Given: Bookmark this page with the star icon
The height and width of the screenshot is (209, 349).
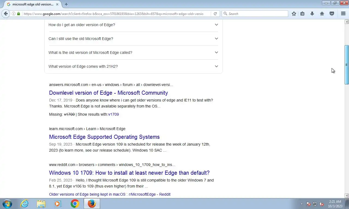Looking at the screenshot, I should (294, 14).
